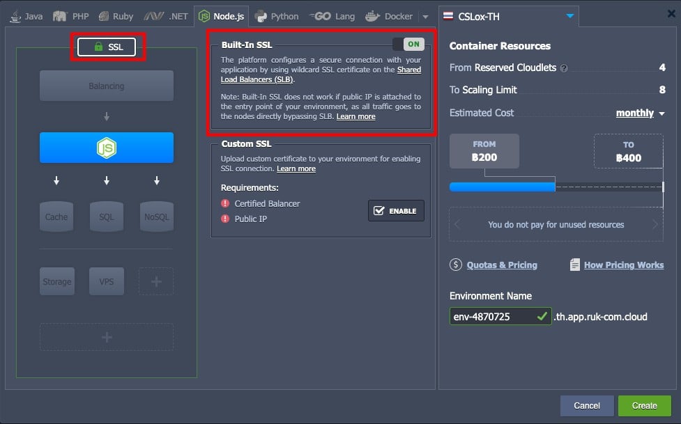Add an SQL database node
Screen dimensions: 681x424
107,217
